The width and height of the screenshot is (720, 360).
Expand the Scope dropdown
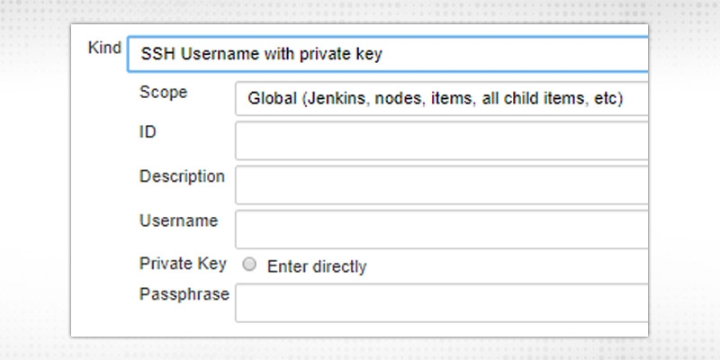441,98
